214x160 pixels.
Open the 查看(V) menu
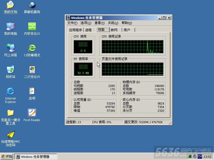tap(100, 23)
